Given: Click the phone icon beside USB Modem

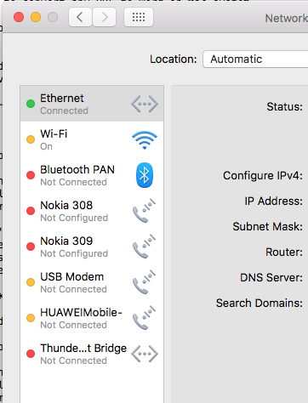Looking at the screenshot, I should [144, 282].
